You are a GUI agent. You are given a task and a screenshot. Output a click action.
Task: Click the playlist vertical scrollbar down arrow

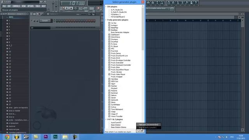242,130
